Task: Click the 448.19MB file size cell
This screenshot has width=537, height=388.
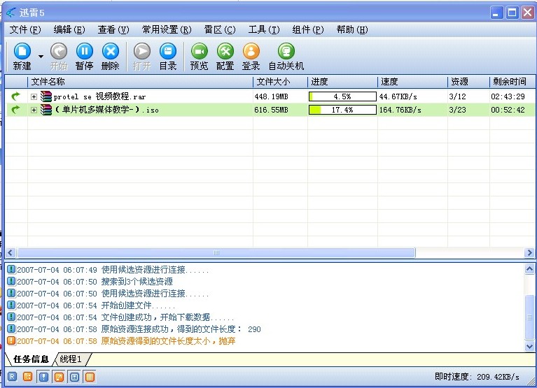Action: click(271, 96)
